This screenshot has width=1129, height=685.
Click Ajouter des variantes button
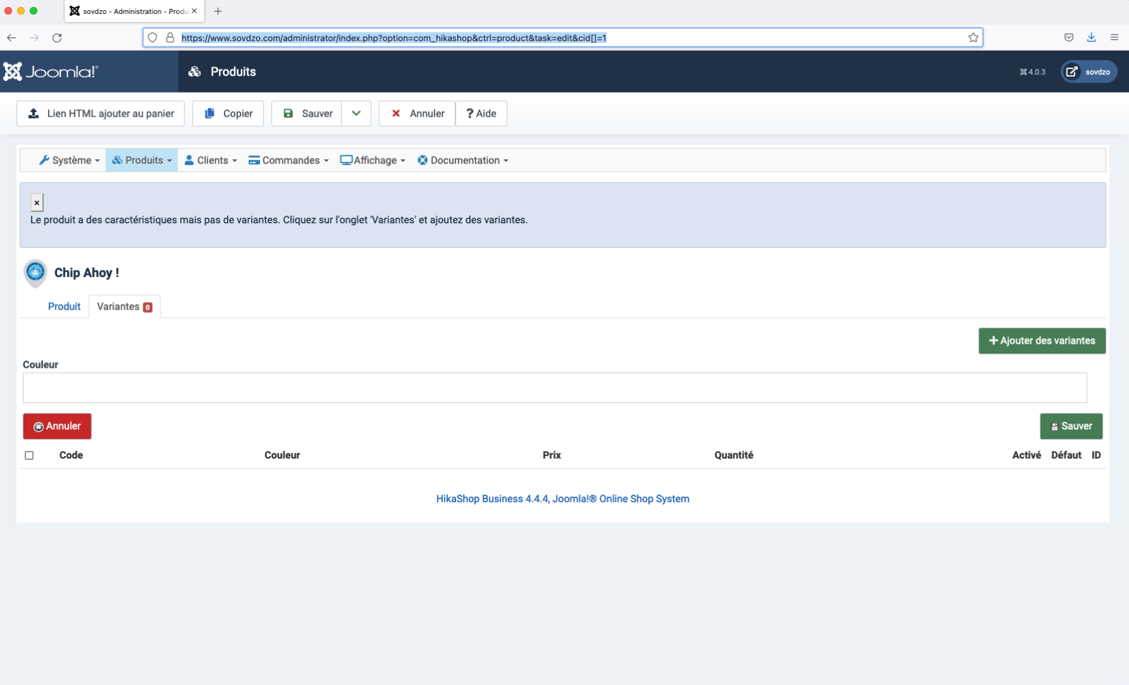(1042, 341)
